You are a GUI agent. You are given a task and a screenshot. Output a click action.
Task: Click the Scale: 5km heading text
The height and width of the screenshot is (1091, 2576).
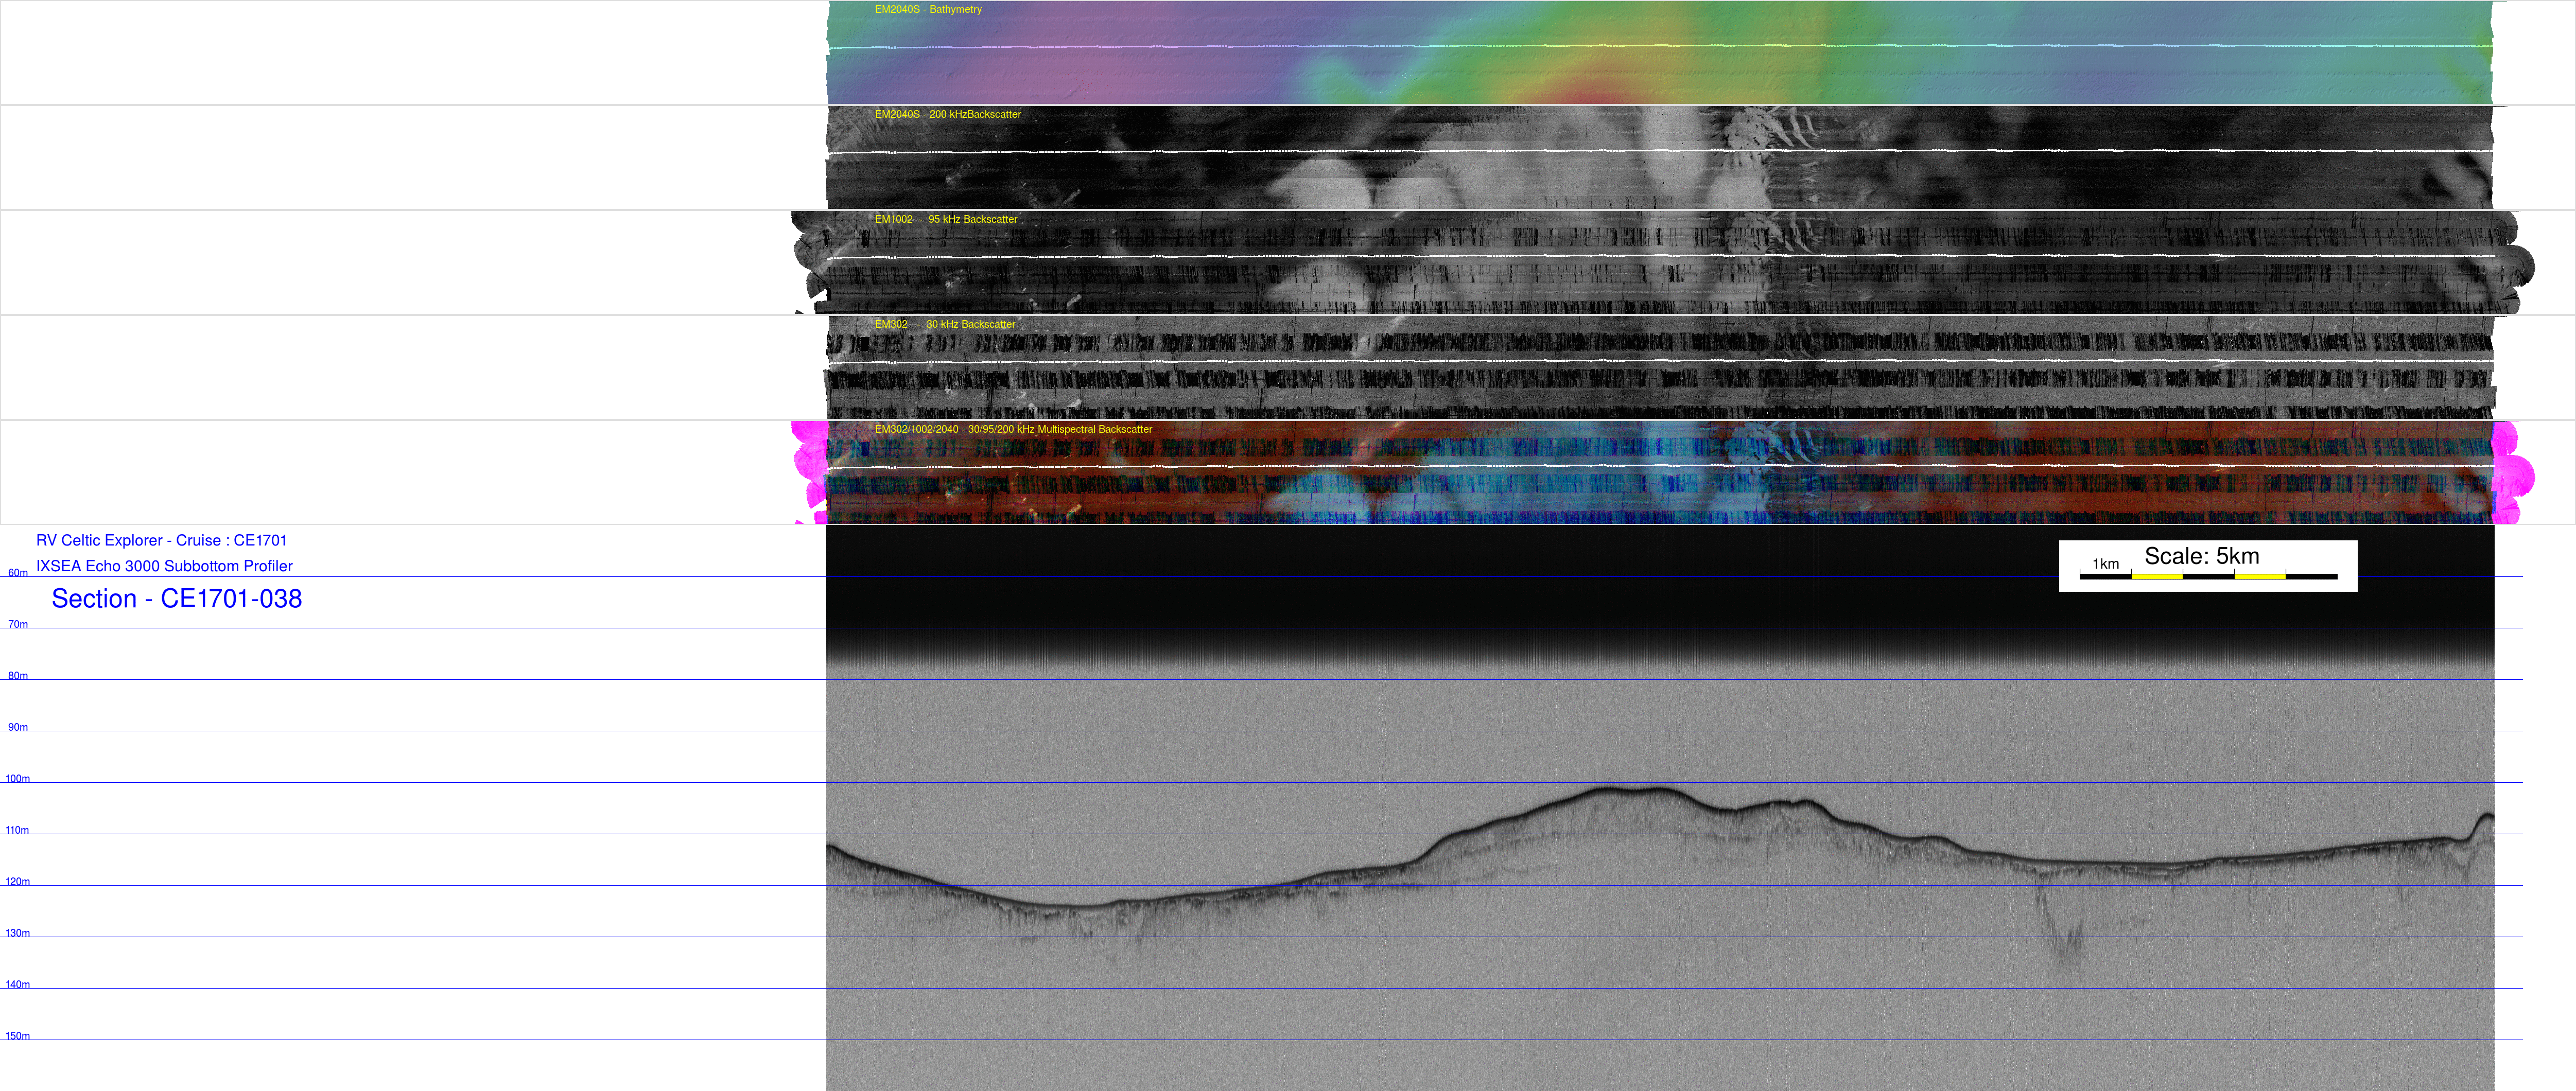[2201, 556]
